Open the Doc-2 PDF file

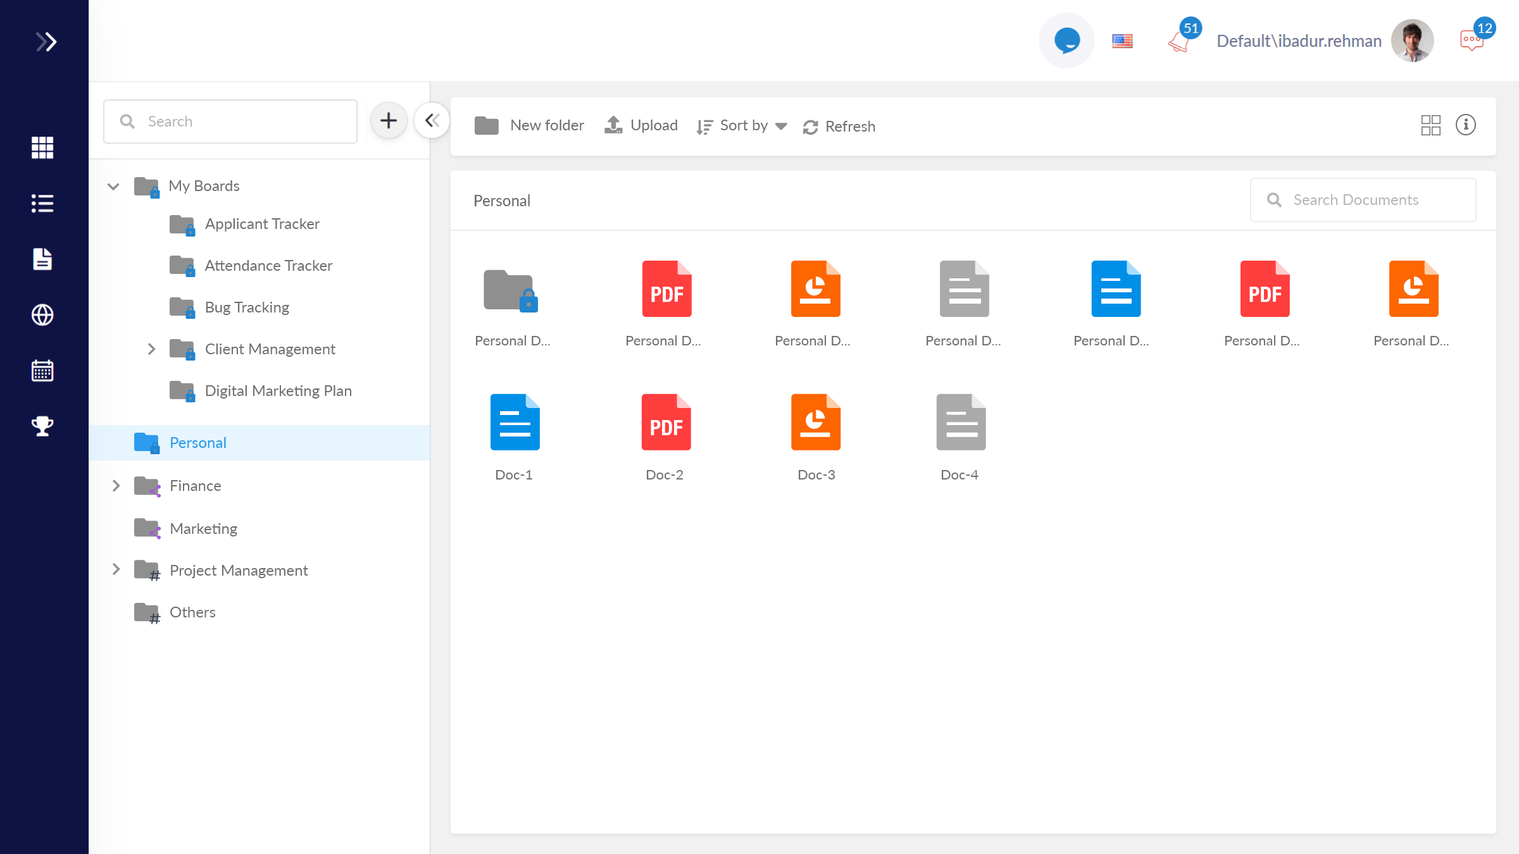coord(665,423)
